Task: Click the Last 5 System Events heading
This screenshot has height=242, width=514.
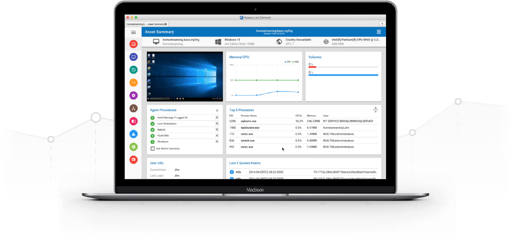Action: pos(245,163)
